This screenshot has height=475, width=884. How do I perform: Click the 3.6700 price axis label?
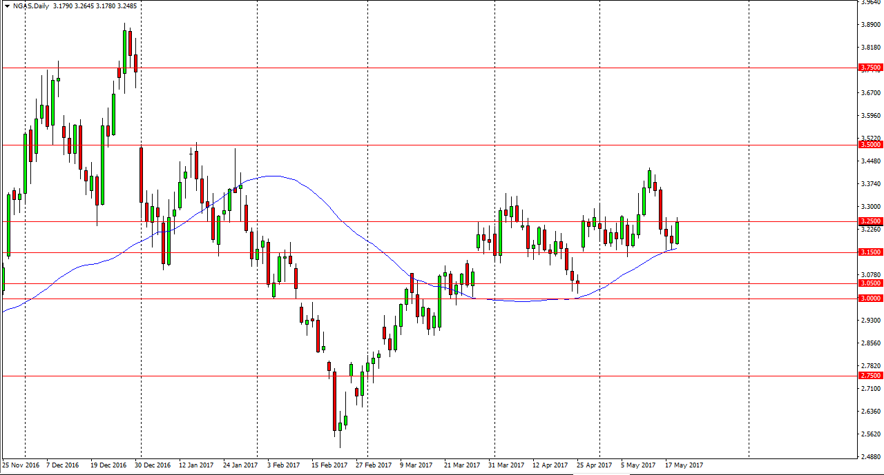(x=870, y=93)
